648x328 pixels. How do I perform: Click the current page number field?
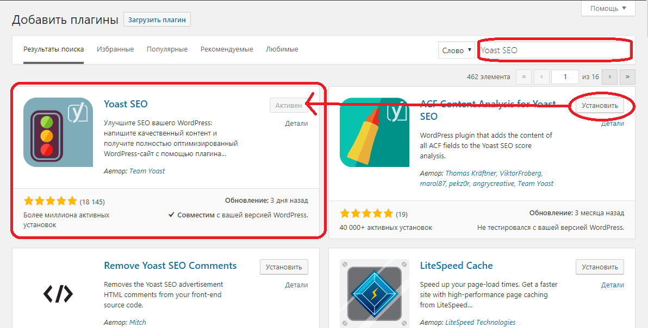point(565,76)
